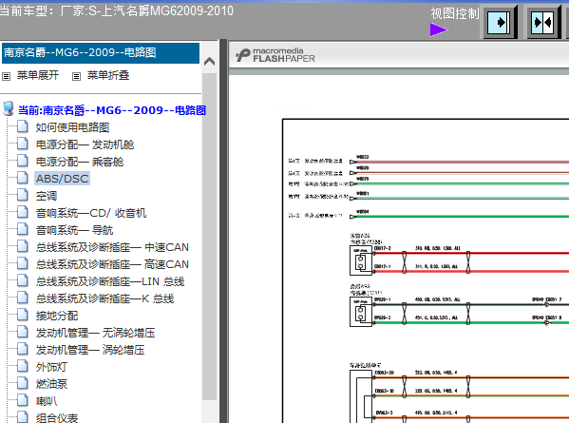Click the page icon next to 燃油泵
This screenshot has height=423, width=569.
pyautogui.click(x=23, y=382)
